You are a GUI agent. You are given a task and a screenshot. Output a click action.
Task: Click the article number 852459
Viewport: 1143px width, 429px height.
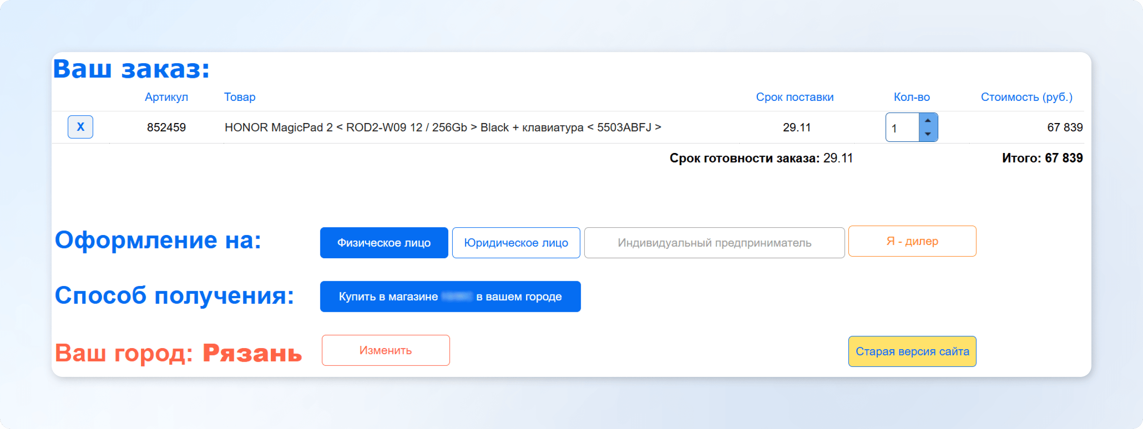(x=166, y=127)
